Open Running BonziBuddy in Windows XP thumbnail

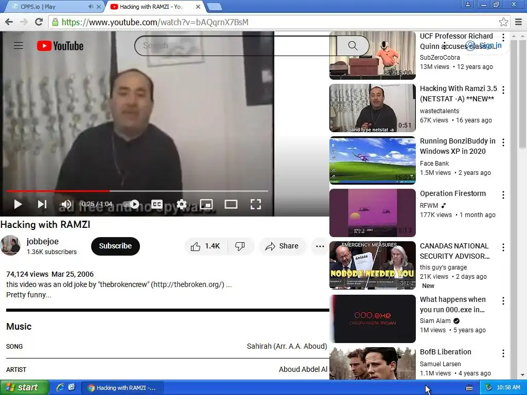(373, 160)
